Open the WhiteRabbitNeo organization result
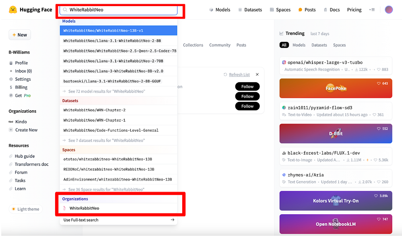The width and height of the screenshot is (402, 236). point(118,208)
